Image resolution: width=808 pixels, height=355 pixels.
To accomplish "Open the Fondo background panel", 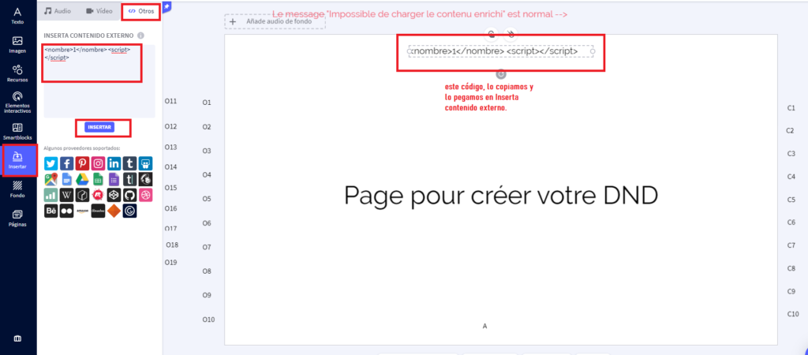I will [17, 189].
